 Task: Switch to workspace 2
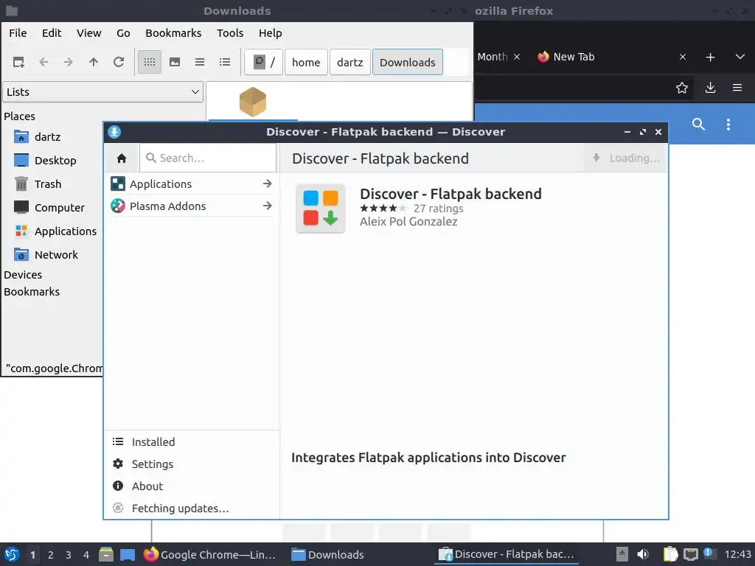(51, 555)
